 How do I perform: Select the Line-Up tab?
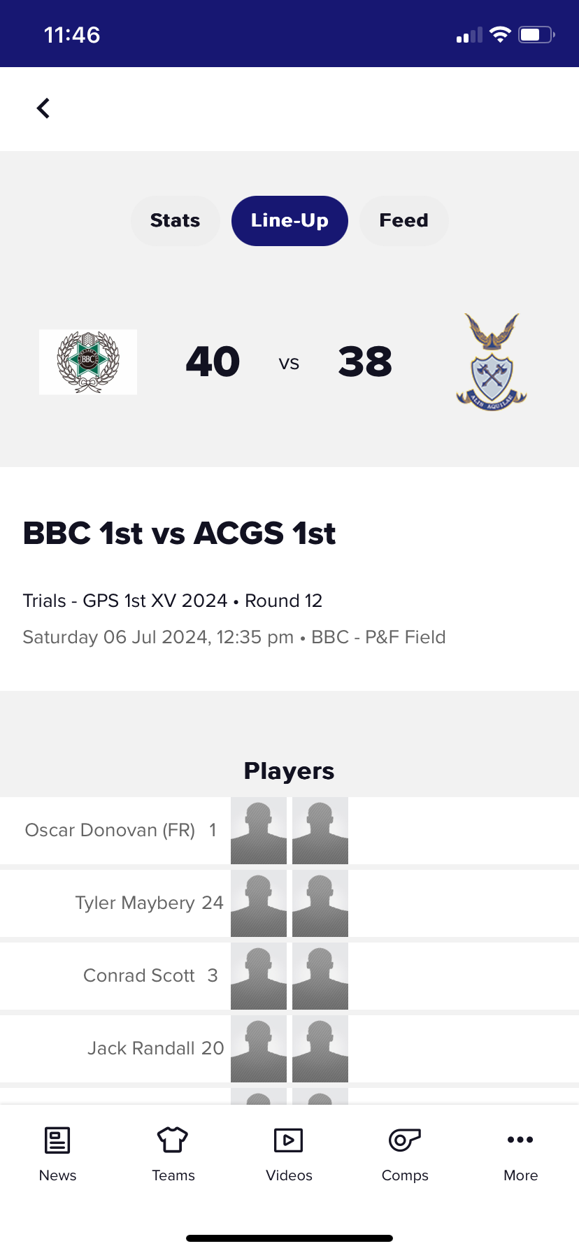(289, 221)
